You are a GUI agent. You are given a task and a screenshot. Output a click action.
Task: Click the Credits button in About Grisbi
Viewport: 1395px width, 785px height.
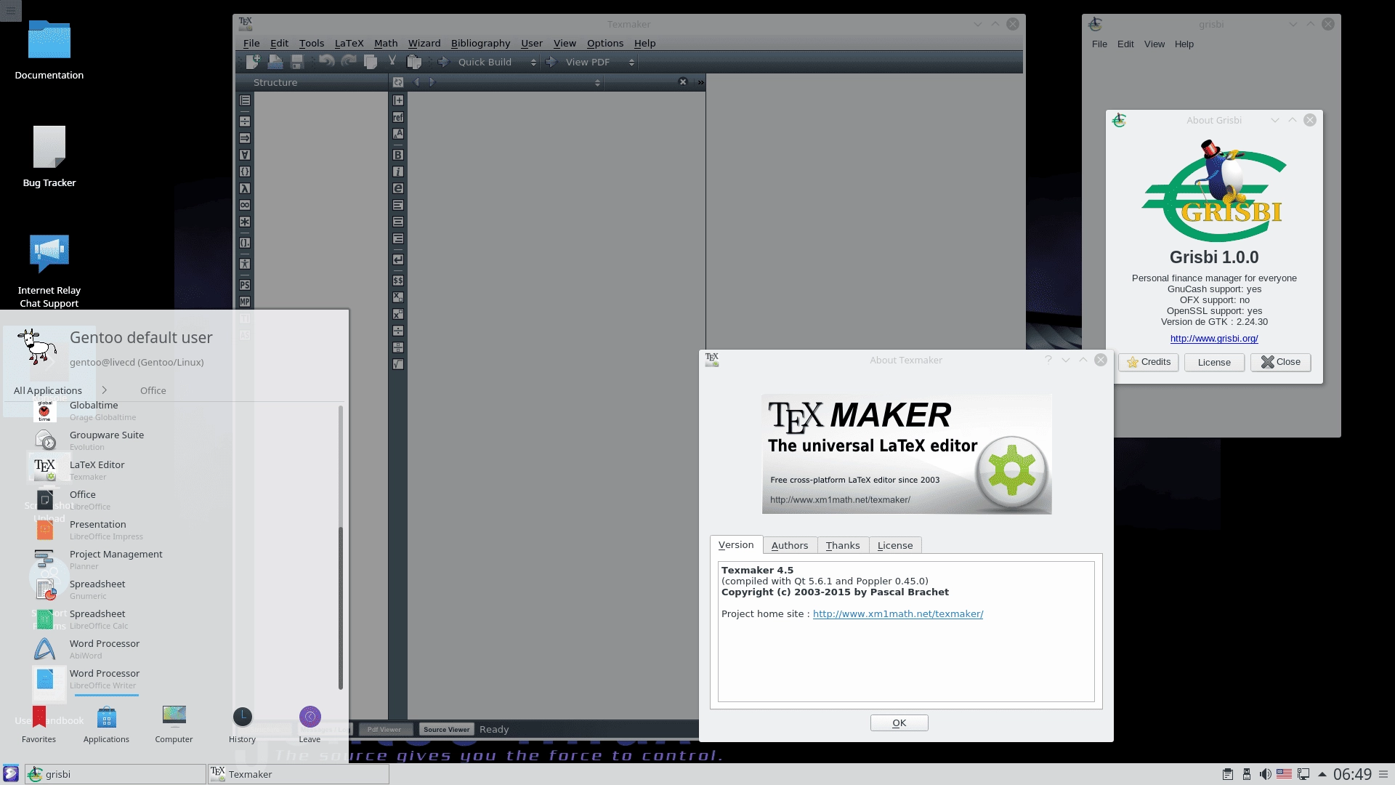1149,362
